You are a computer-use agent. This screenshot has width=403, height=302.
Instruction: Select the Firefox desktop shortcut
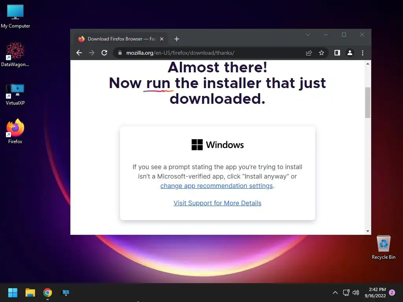(x=15, y=131)
